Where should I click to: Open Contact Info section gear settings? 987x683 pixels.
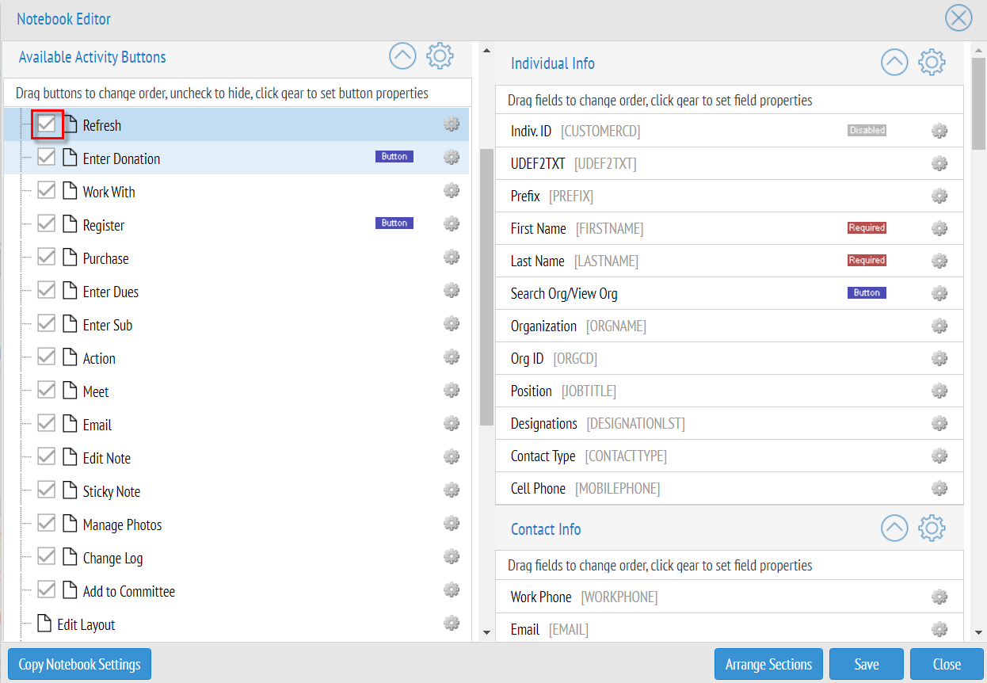pos(932,528)
